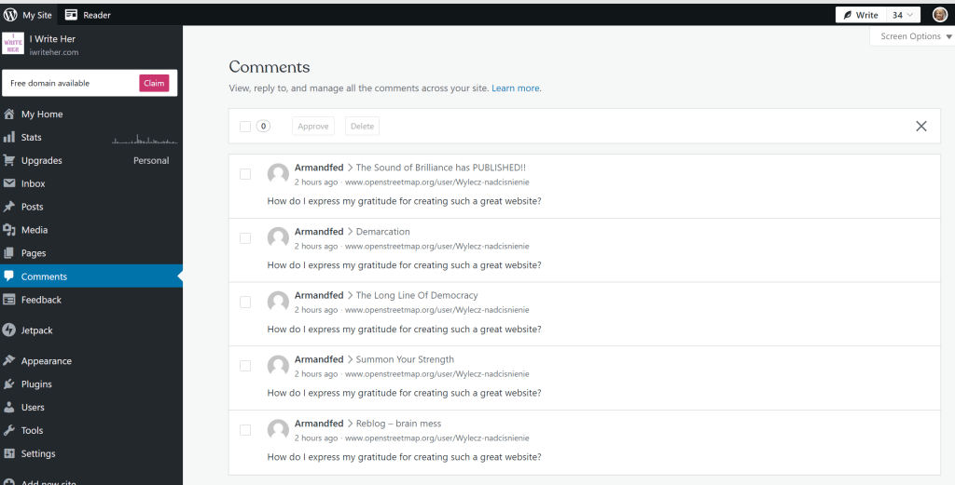Open the Jetpack sidebar item
Viewport: 955px width, 485px height.
click(x=39, y=330)
